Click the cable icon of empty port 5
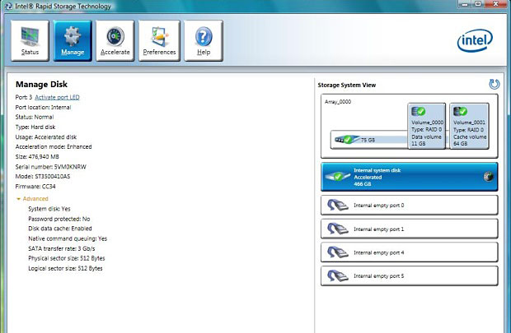Image resolution: width=511 pixels, height=333 pixels. pos(338,275)
